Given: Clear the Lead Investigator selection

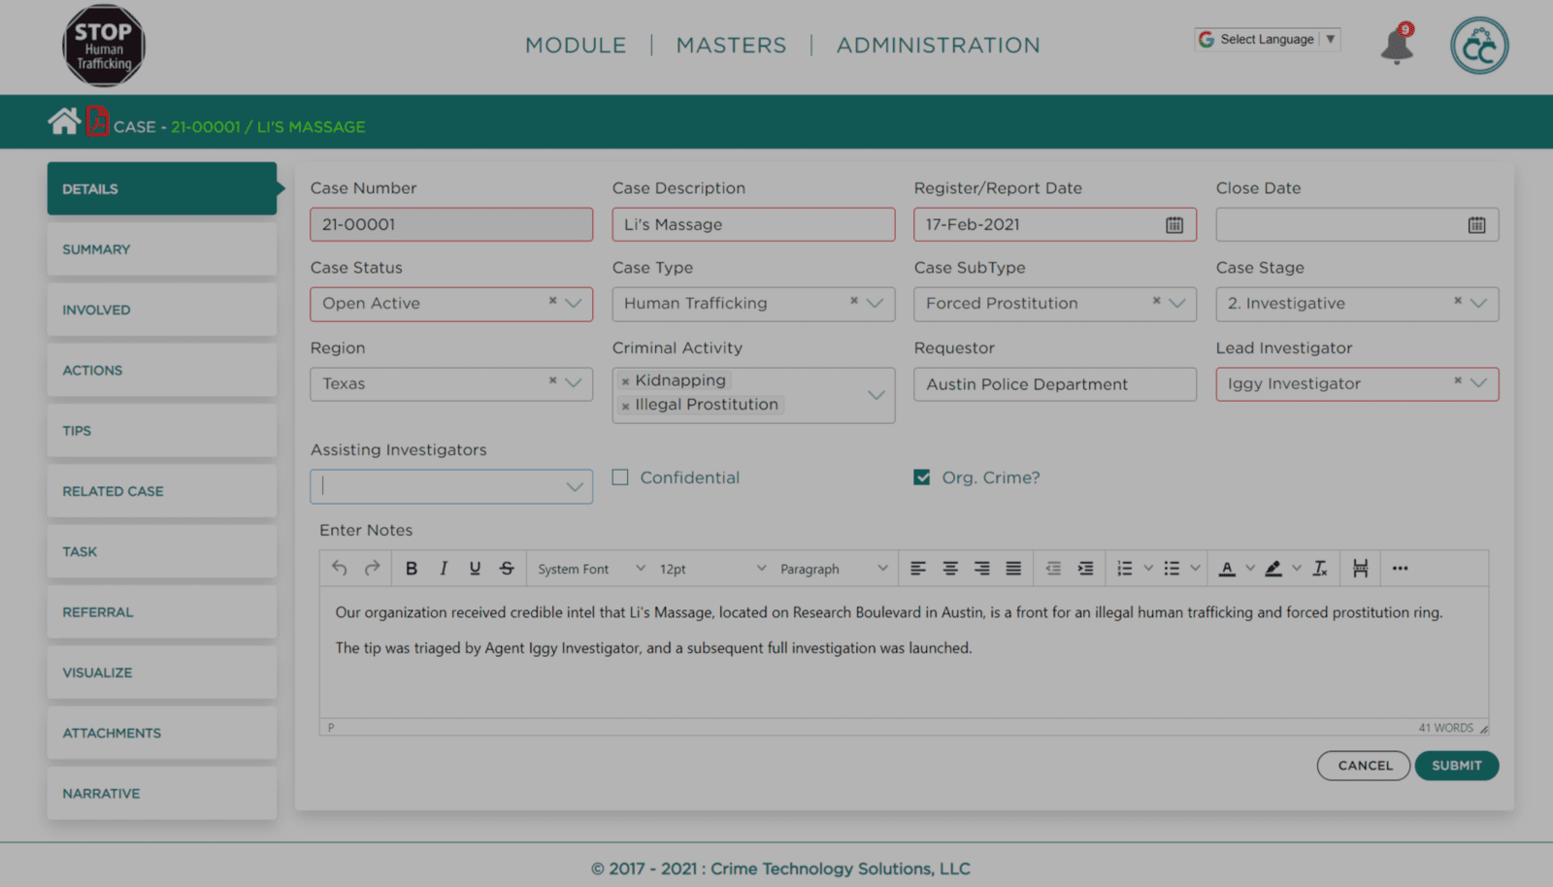Looking at the screenshot, I should (x=1457, y=381).
